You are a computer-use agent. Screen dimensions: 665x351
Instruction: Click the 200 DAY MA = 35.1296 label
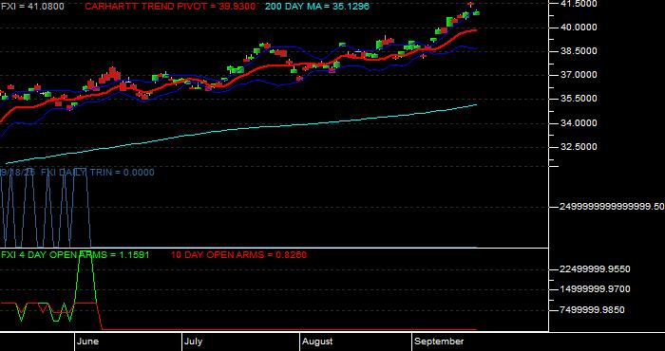[x=316, y=7]
